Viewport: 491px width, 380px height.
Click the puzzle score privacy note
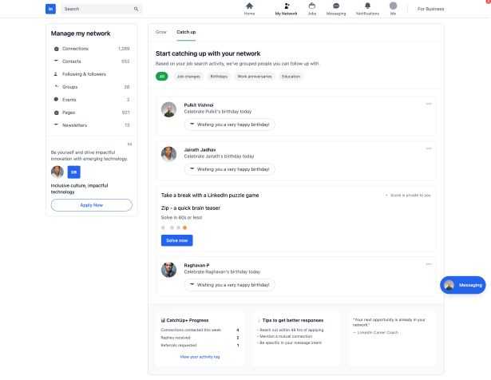coord(408,195)
